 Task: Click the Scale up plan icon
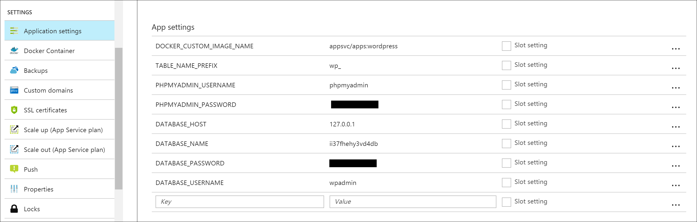tap(14, 130)
